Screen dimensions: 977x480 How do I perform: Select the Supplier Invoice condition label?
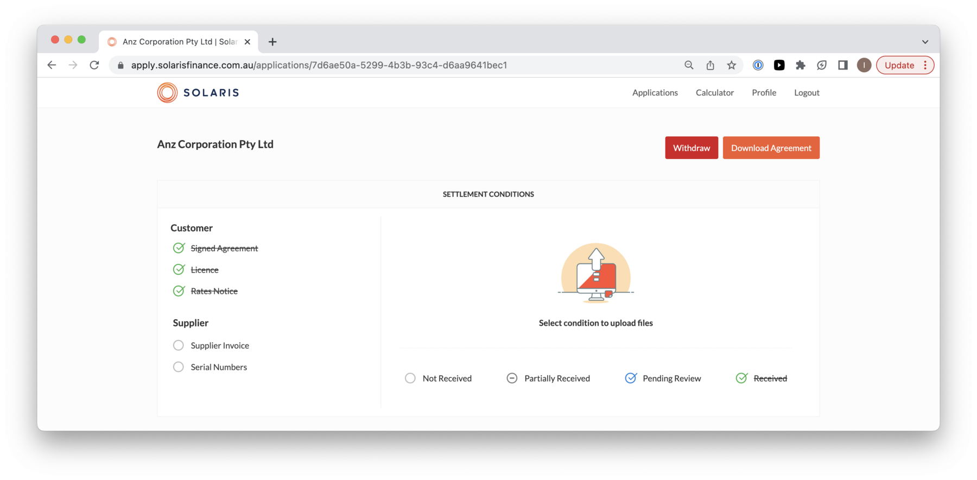click(x=220, y=345)
